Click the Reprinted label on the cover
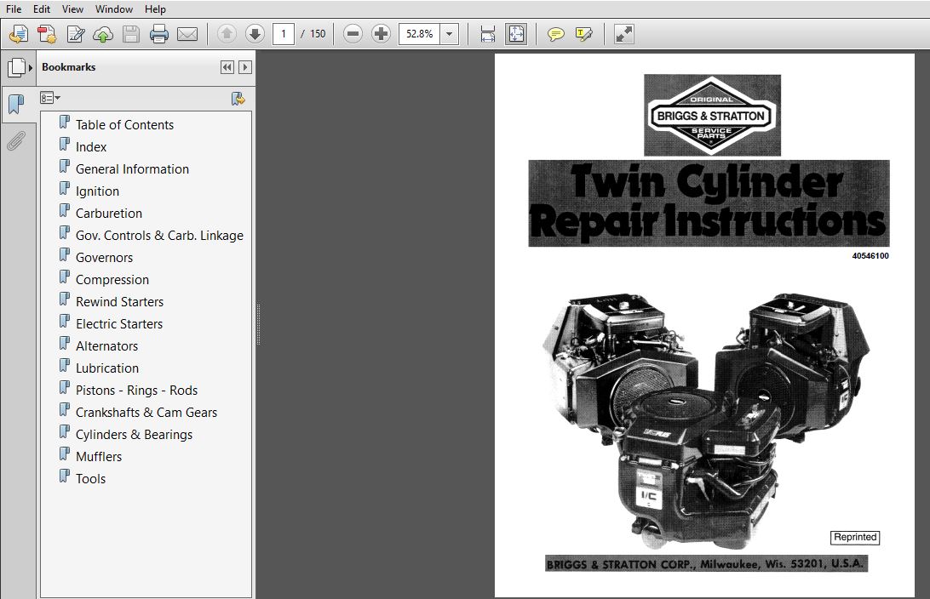The width and height of the screenshot is (930, 599). 855,537
